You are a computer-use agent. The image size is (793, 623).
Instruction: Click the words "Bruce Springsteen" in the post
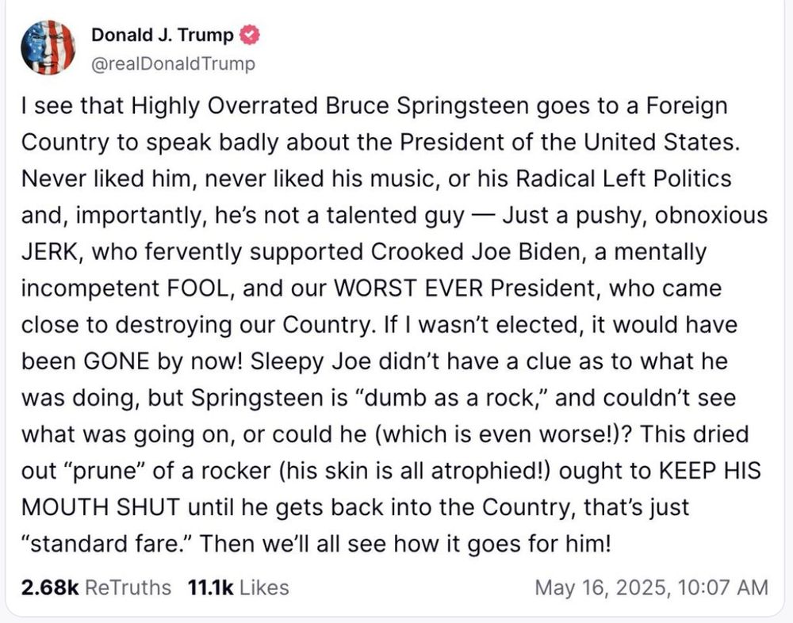coord(382,105)
